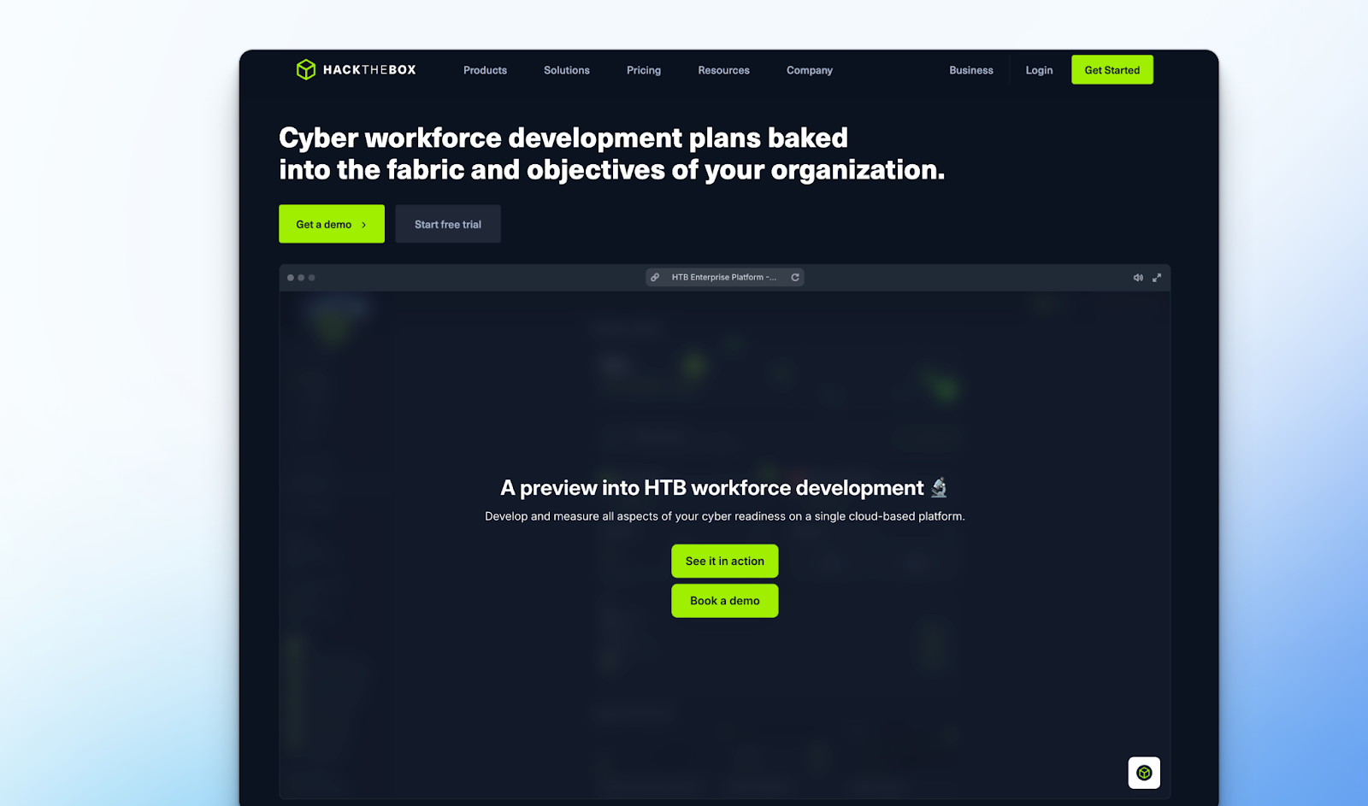Viewport: 1368px width, 806px height.
Task: Click the Hack The Box logo
Action: tap(356, 70)
